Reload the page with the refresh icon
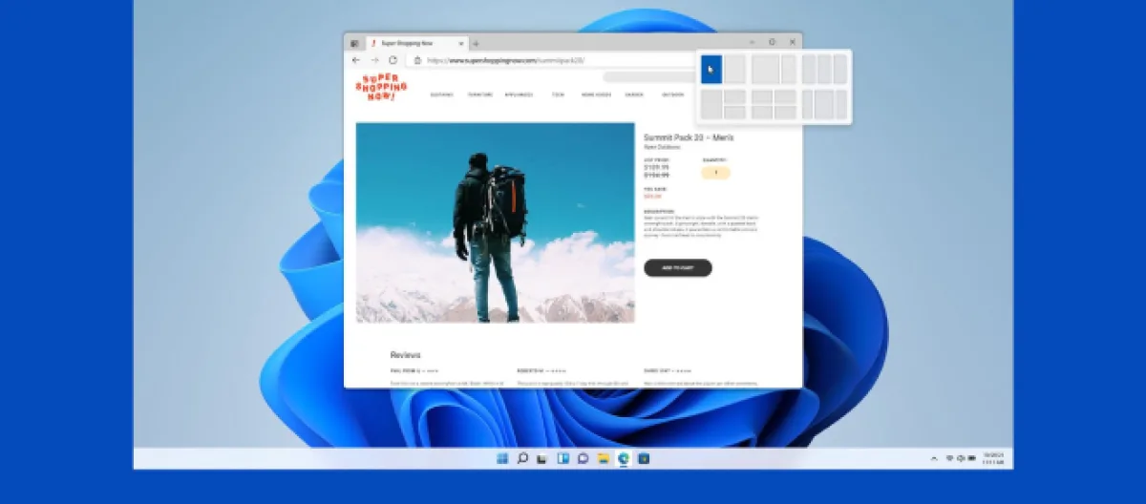1146x504 pixels. tap(393, 60)
